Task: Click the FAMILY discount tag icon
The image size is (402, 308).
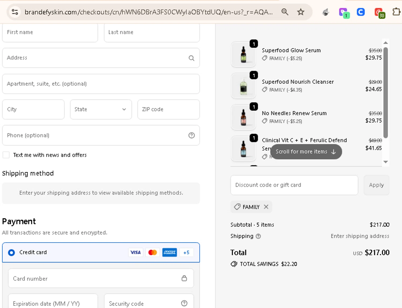Action: 237,207
